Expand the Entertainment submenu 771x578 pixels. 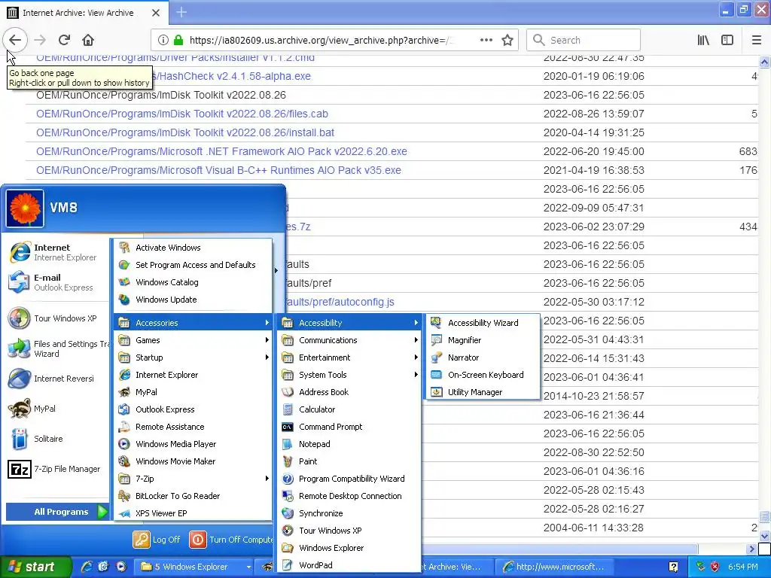pos(349,357)
